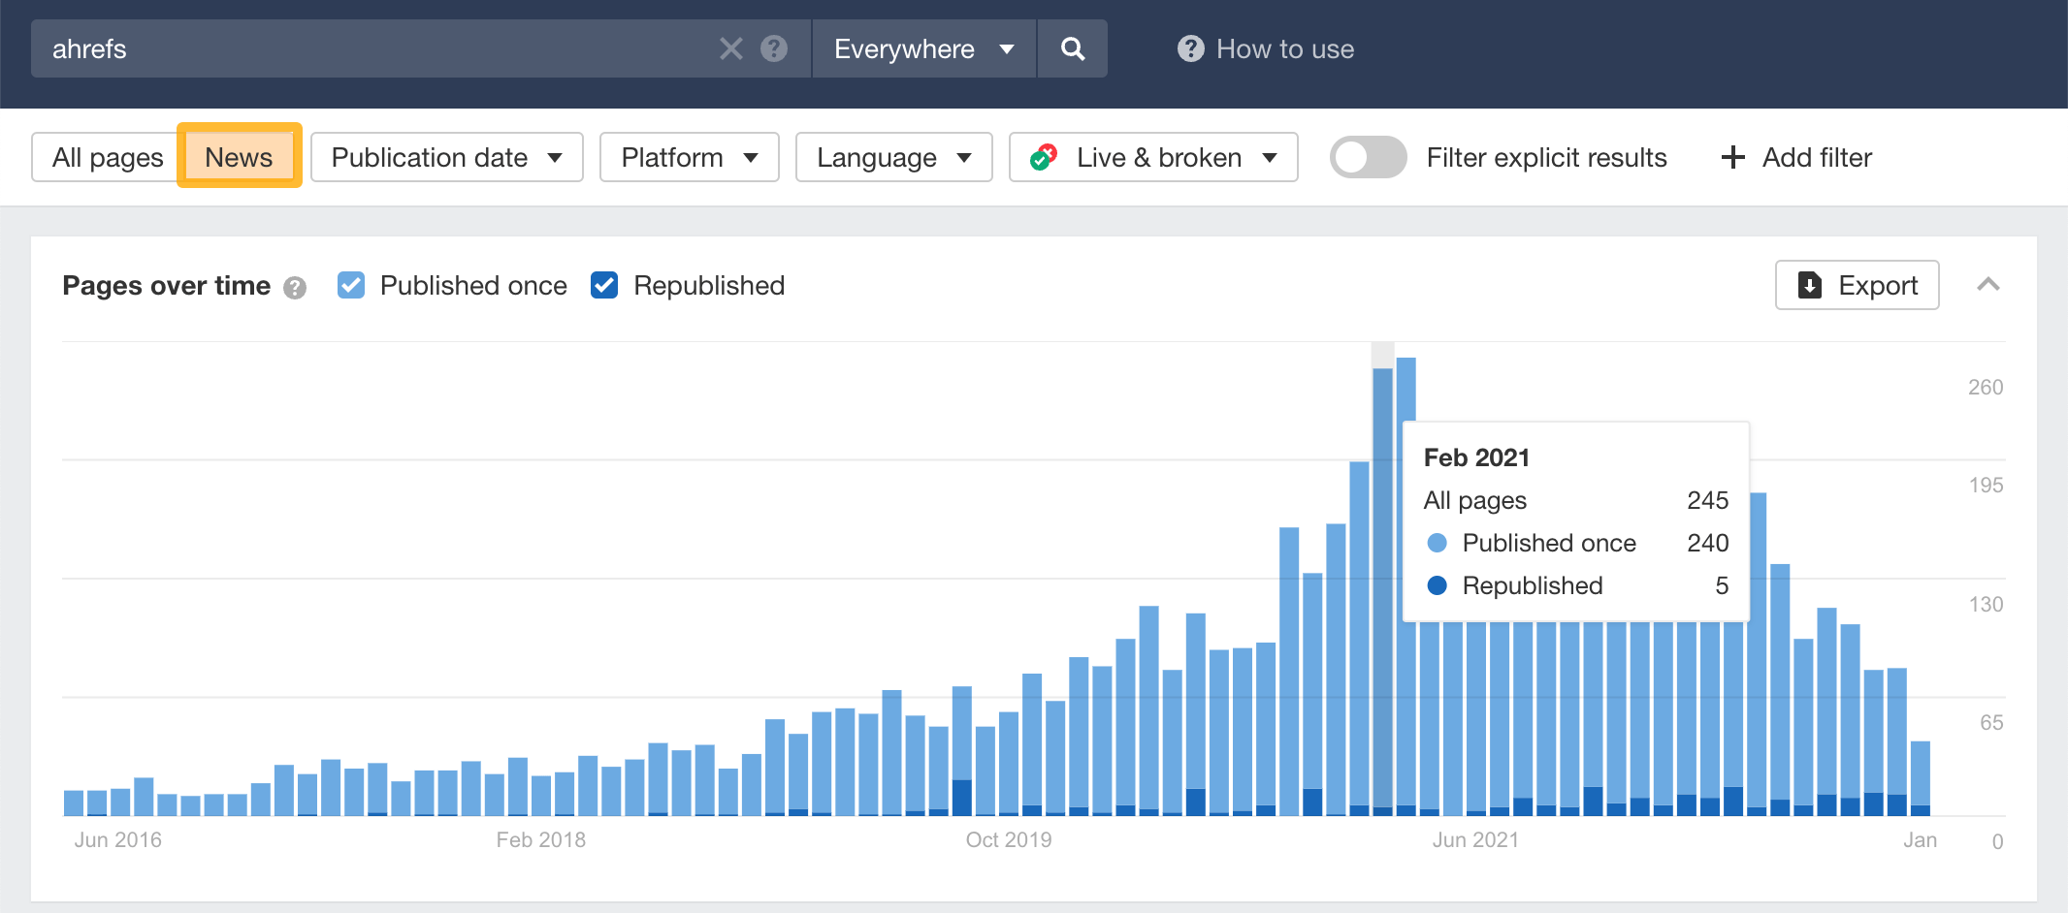Click the circular question mark beside How to use
The height and width of the screenshot is (913, 2068).
coord(1191,48)
